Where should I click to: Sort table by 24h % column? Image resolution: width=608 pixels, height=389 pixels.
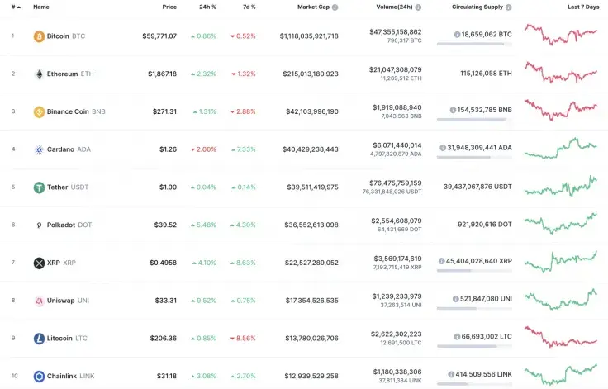207,7
